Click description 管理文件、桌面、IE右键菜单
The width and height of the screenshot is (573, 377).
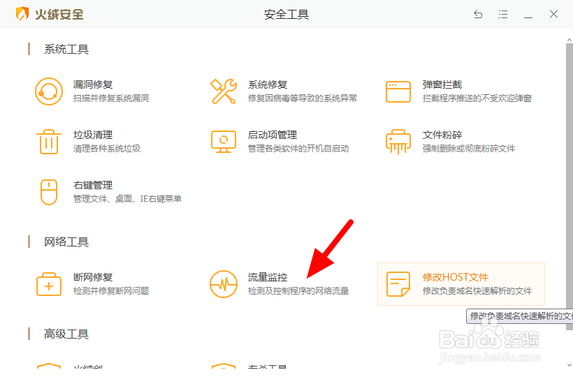pyautogui.click(x=127, y=199)
